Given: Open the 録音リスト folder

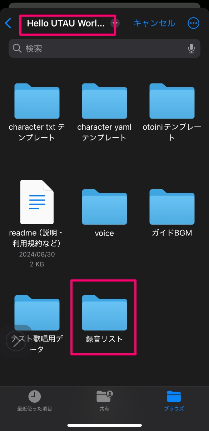Looking at the screenshot, I should click(104, 312).
